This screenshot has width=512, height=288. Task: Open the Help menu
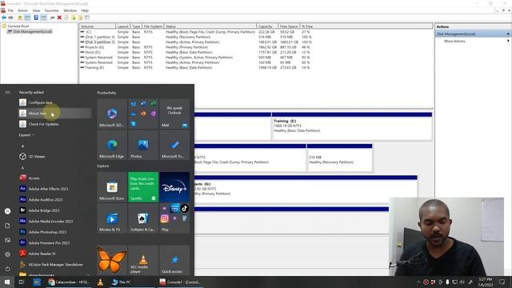coord(85,10)
